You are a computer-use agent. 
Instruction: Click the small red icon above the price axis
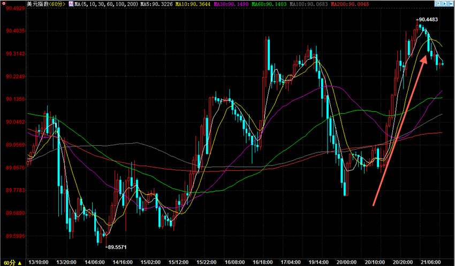(x=3, y=4)
